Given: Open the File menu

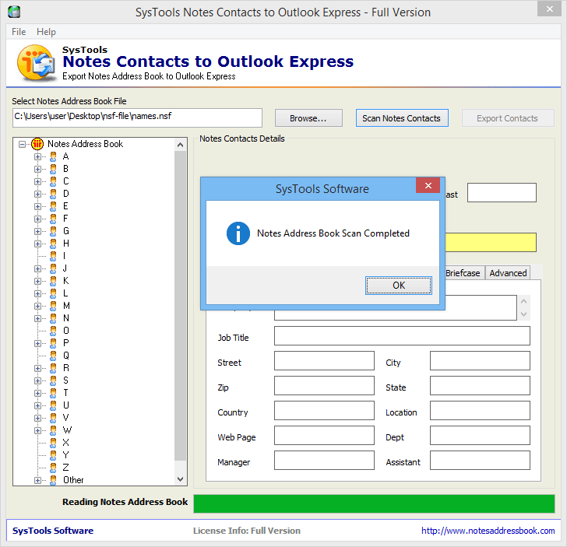Looking at the screenshot, I should coord(19,32).
